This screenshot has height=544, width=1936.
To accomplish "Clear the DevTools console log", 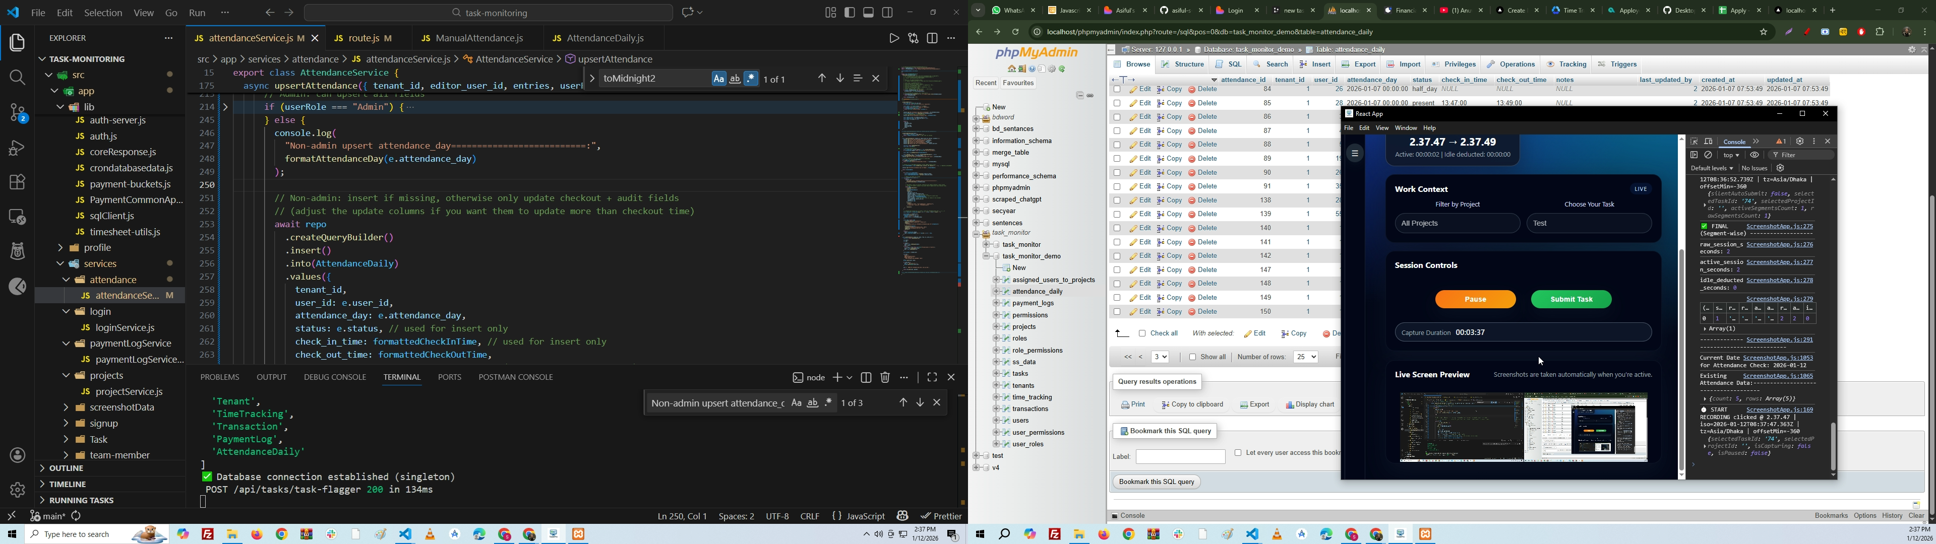I will coord(1708,155).
